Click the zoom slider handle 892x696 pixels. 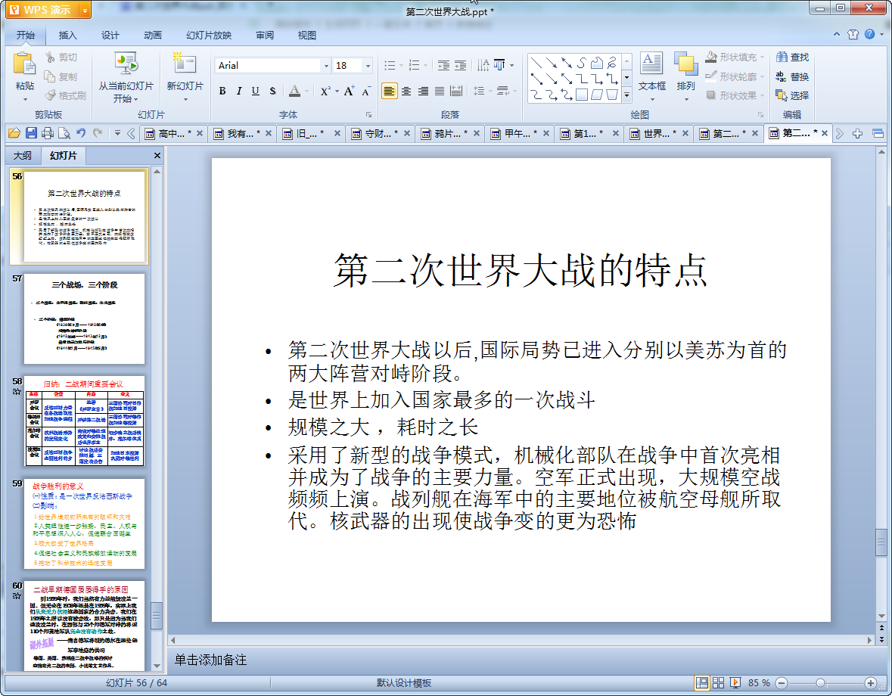(x=820, y=682)
